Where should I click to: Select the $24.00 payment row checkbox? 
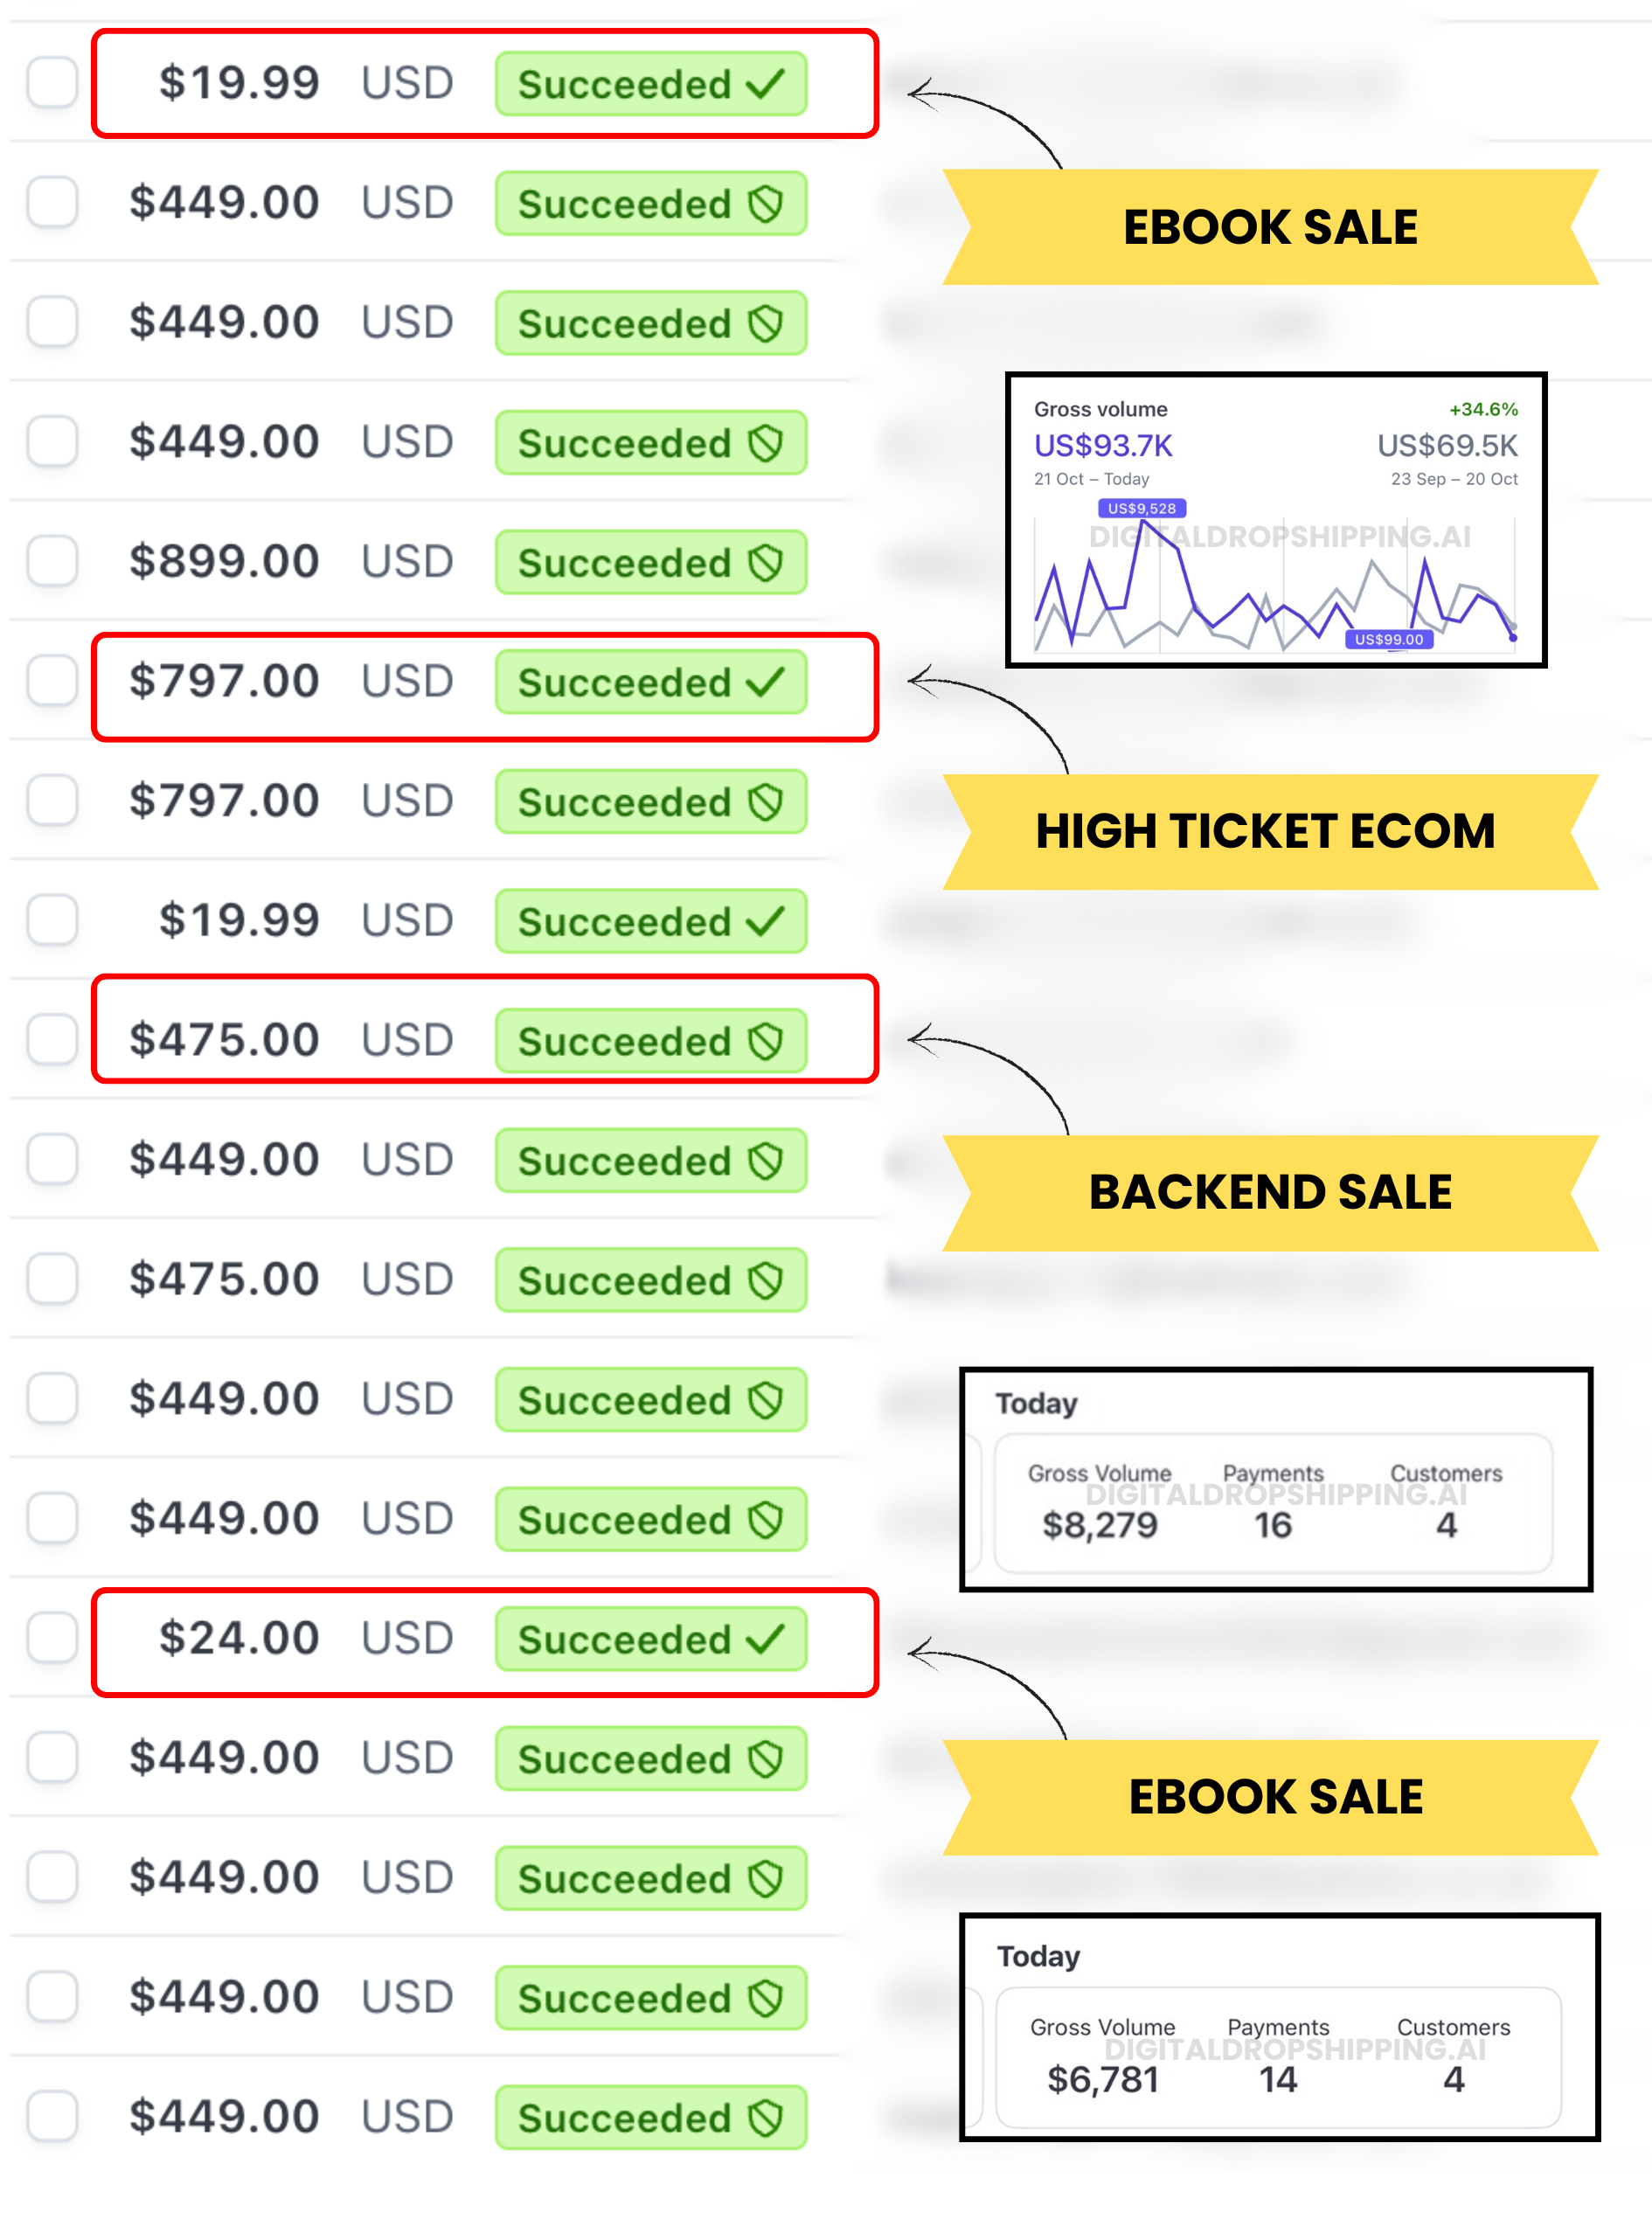(x=52, y=1637)
